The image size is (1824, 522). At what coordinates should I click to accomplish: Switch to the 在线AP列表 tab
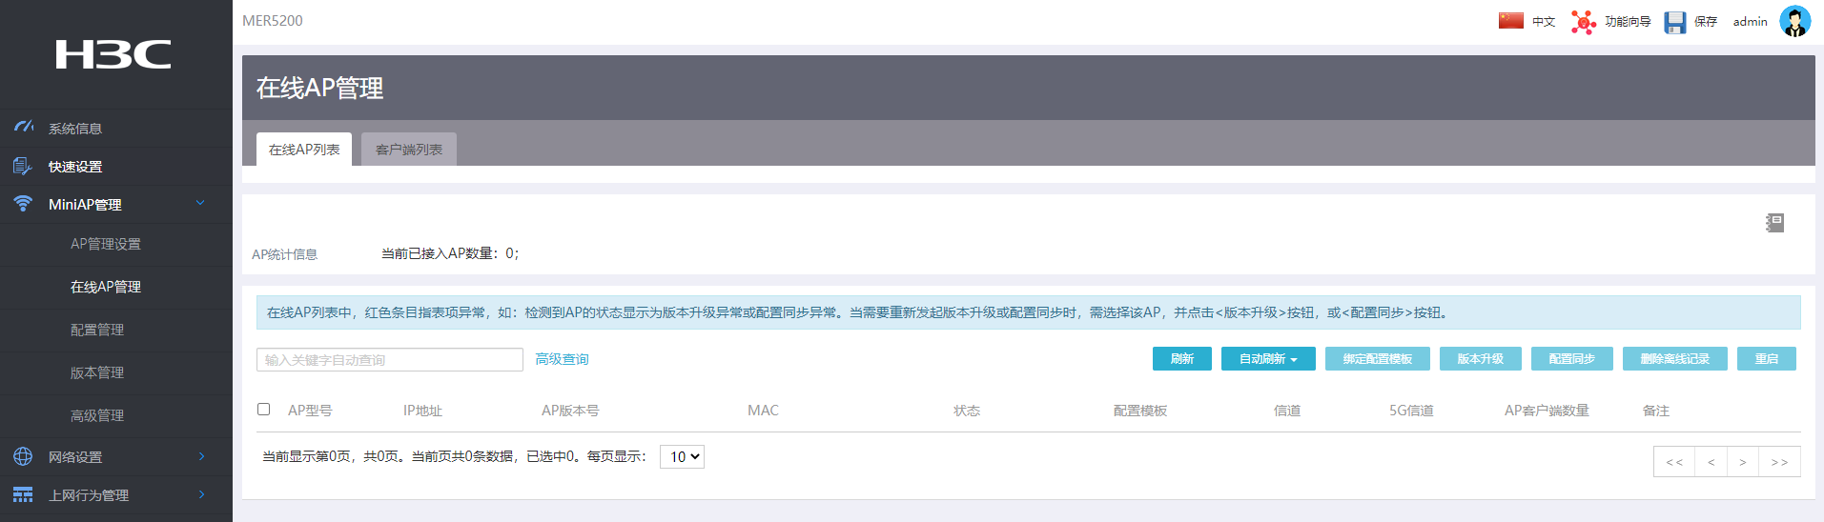[304, 150]
